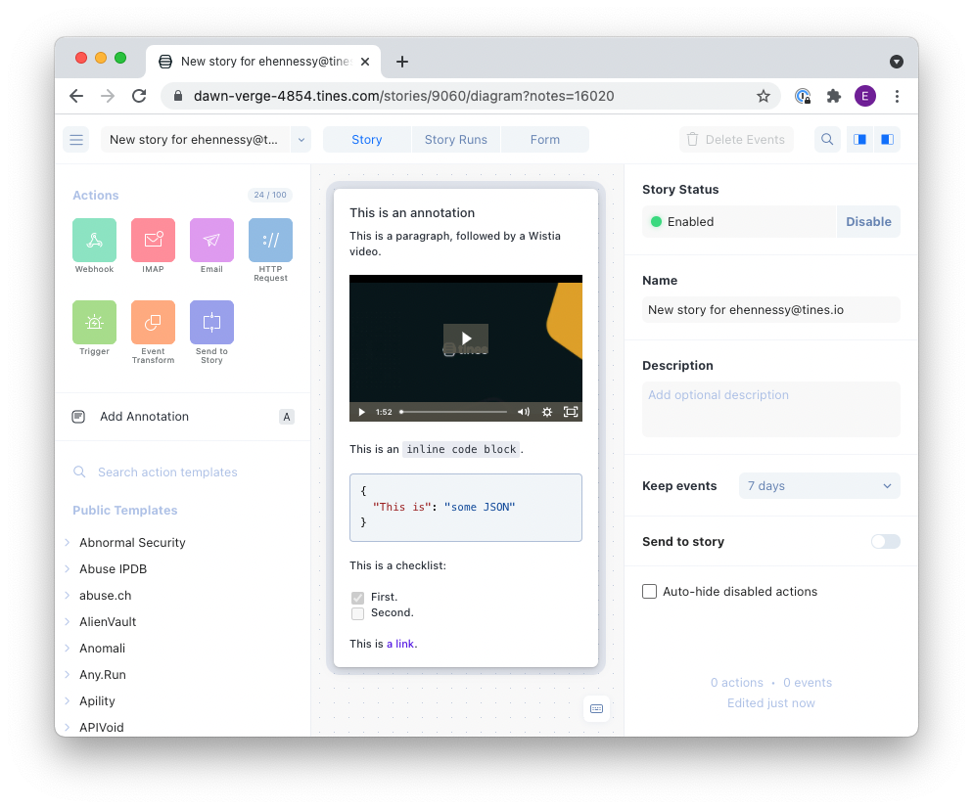Select the Webhook action icon
Image resolution: width=973 pixels, height=809 pixels.
click(94, 240)
